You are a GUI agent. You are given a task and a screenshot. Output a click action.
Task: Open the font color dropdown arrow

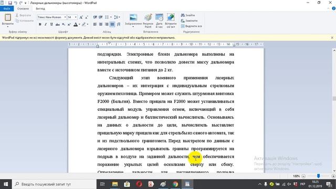[x=79, y=25]
